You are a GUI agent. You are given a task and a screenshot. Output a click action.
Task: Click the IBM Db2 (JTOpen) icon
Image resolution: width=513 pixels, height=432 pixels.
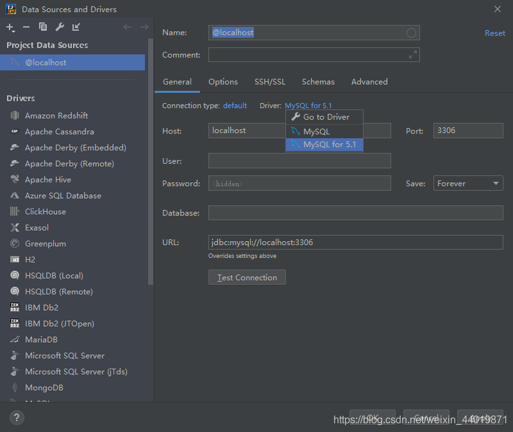coord(15,323)
